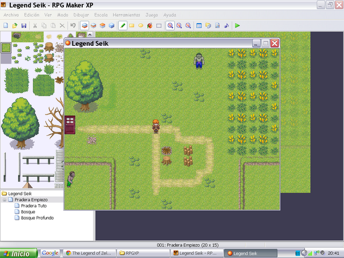The height and width of the screenshot is (258, 344).
Task: Pick the plain grass tile in the palette
Action: coord(6,48)
